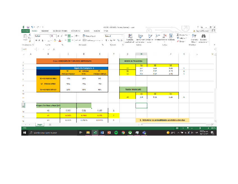Screen dimensions: 238x184
Task: Open Spotify from the taskbar
Action: pyautogui.click(x=116, y=133)
